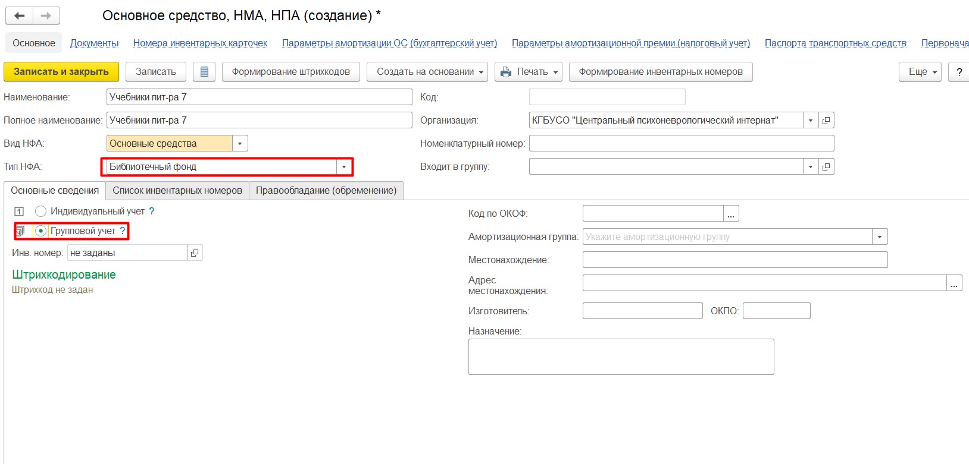The width and height of the screenshot is (969, 464).
Task: Click the Записать и закрыть button
Action: [x=61, y=72]
